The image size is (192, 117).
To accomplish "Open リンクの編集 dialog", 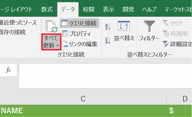I will [x=80, y=44].
